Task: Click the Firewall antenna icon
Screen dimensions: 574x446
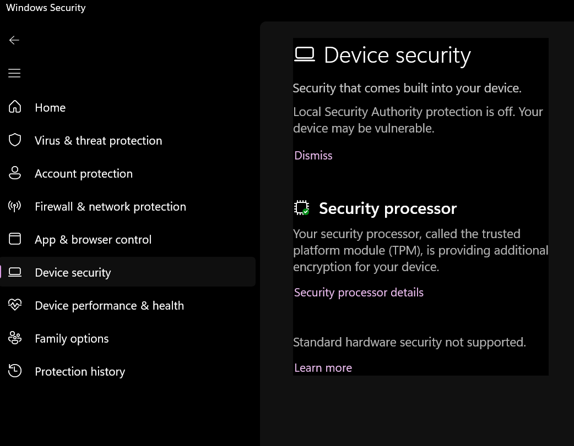Action: coord(15,206)
